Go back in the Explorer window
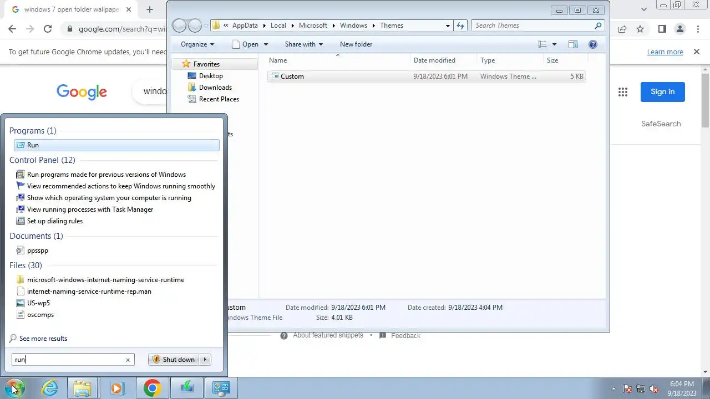710x399 pixels. coord(179,25)
